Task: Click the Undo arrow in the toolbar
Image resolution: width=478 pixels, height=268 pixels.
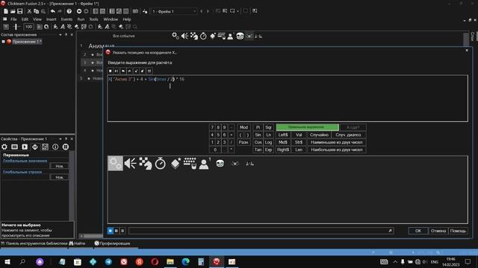Action: pos(53,11)
